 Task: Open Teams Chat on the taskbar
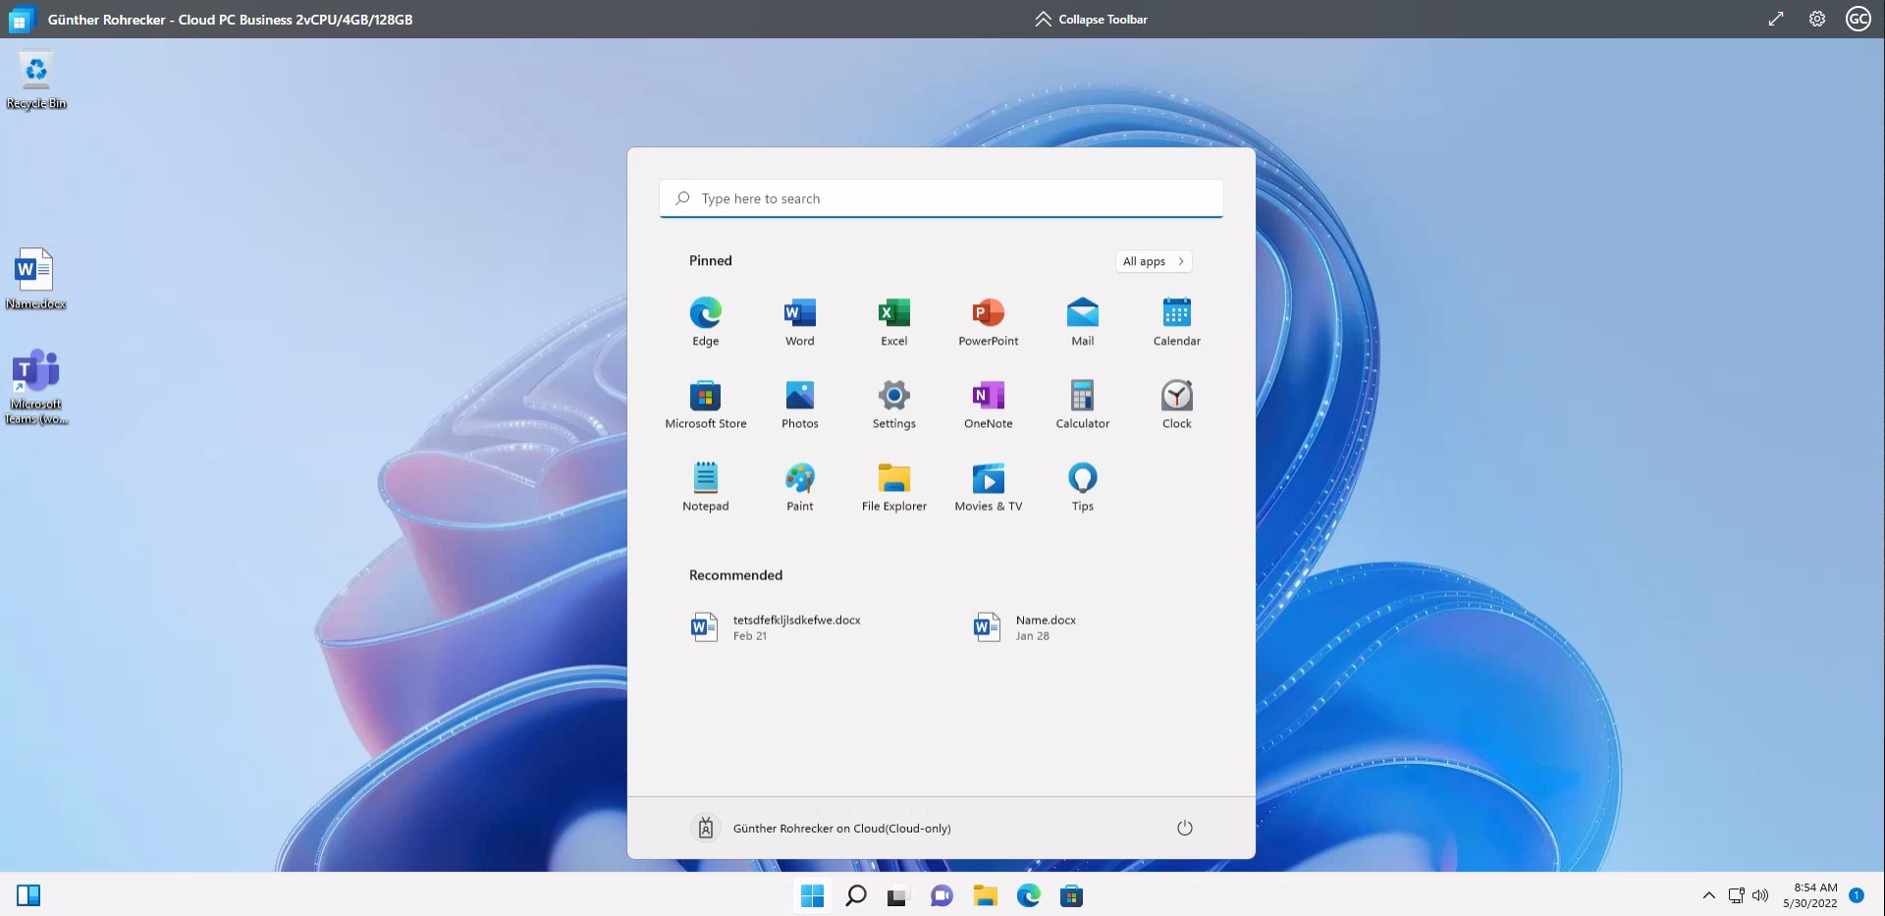(x=942, y=895)
